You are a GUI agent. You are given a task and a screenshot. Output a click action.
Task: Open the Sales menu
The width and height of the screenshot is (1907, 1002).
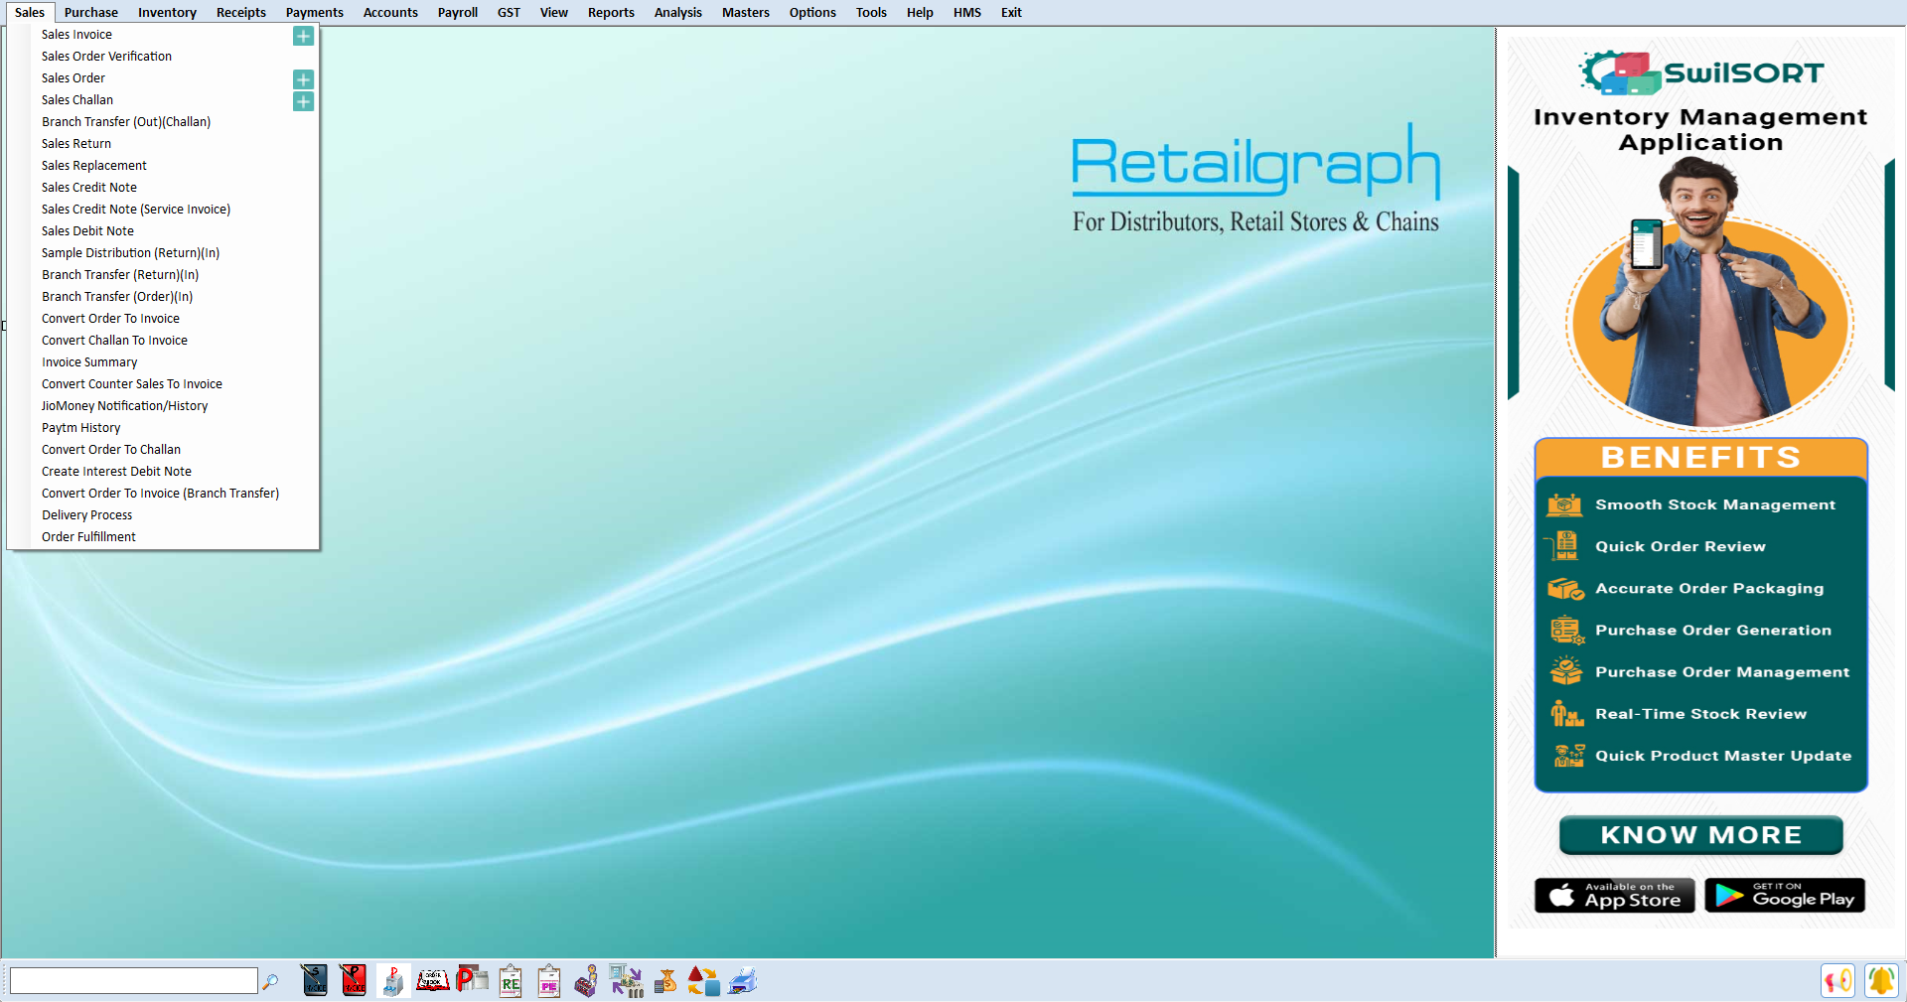click(x=30, y=12)
